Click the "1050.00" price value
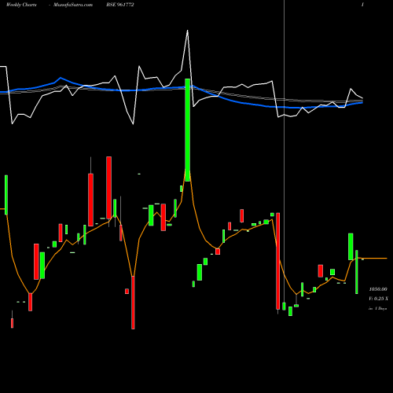The width and height of the screenshot is (393, 393). (x=378, y=289)
